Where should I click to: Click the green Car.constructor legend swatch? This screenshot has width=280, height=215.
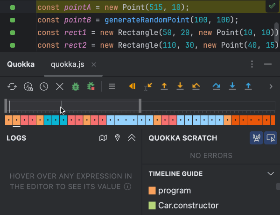pyautogui.click(x=152, y=206)
